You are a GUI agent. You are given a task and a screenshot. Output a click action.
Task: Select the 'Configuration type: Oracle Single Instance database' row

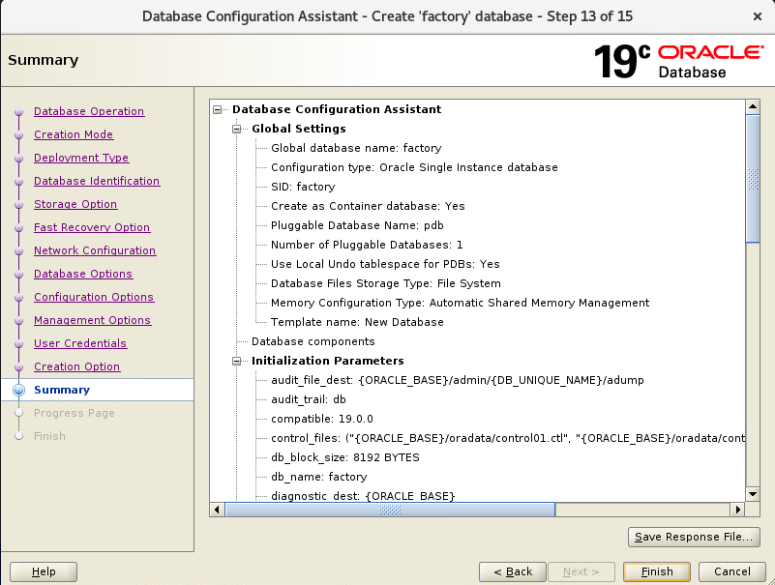(414, 167)
